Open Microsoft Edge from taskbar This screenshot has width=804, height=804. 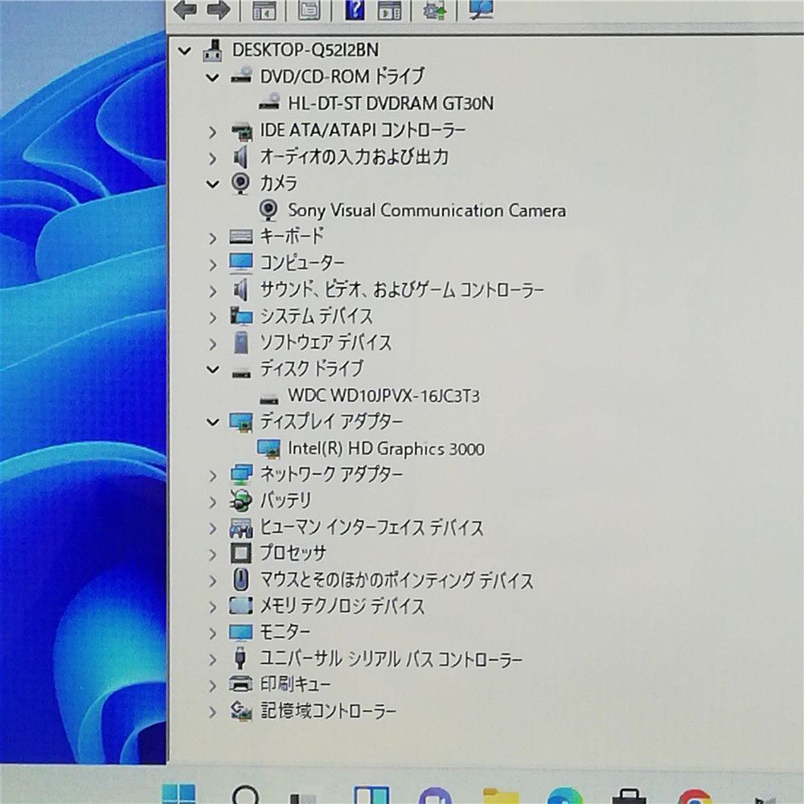(x=564, y=796)
